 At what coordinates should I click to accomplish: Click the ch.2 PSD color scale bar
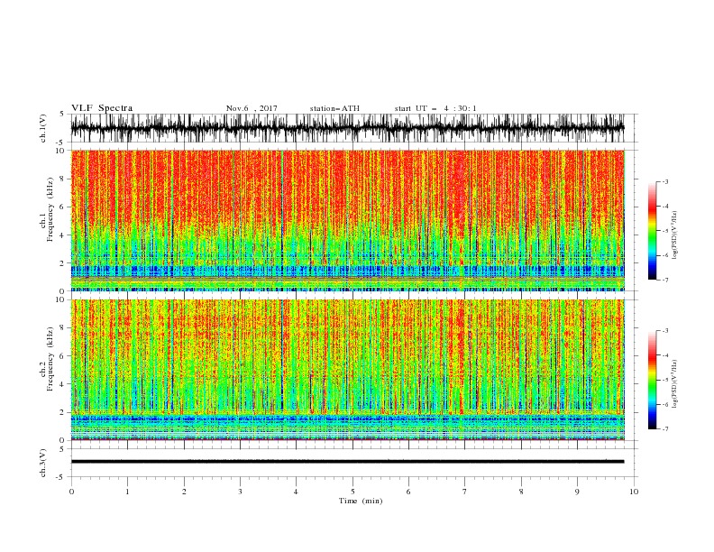(x=652, y=380)
